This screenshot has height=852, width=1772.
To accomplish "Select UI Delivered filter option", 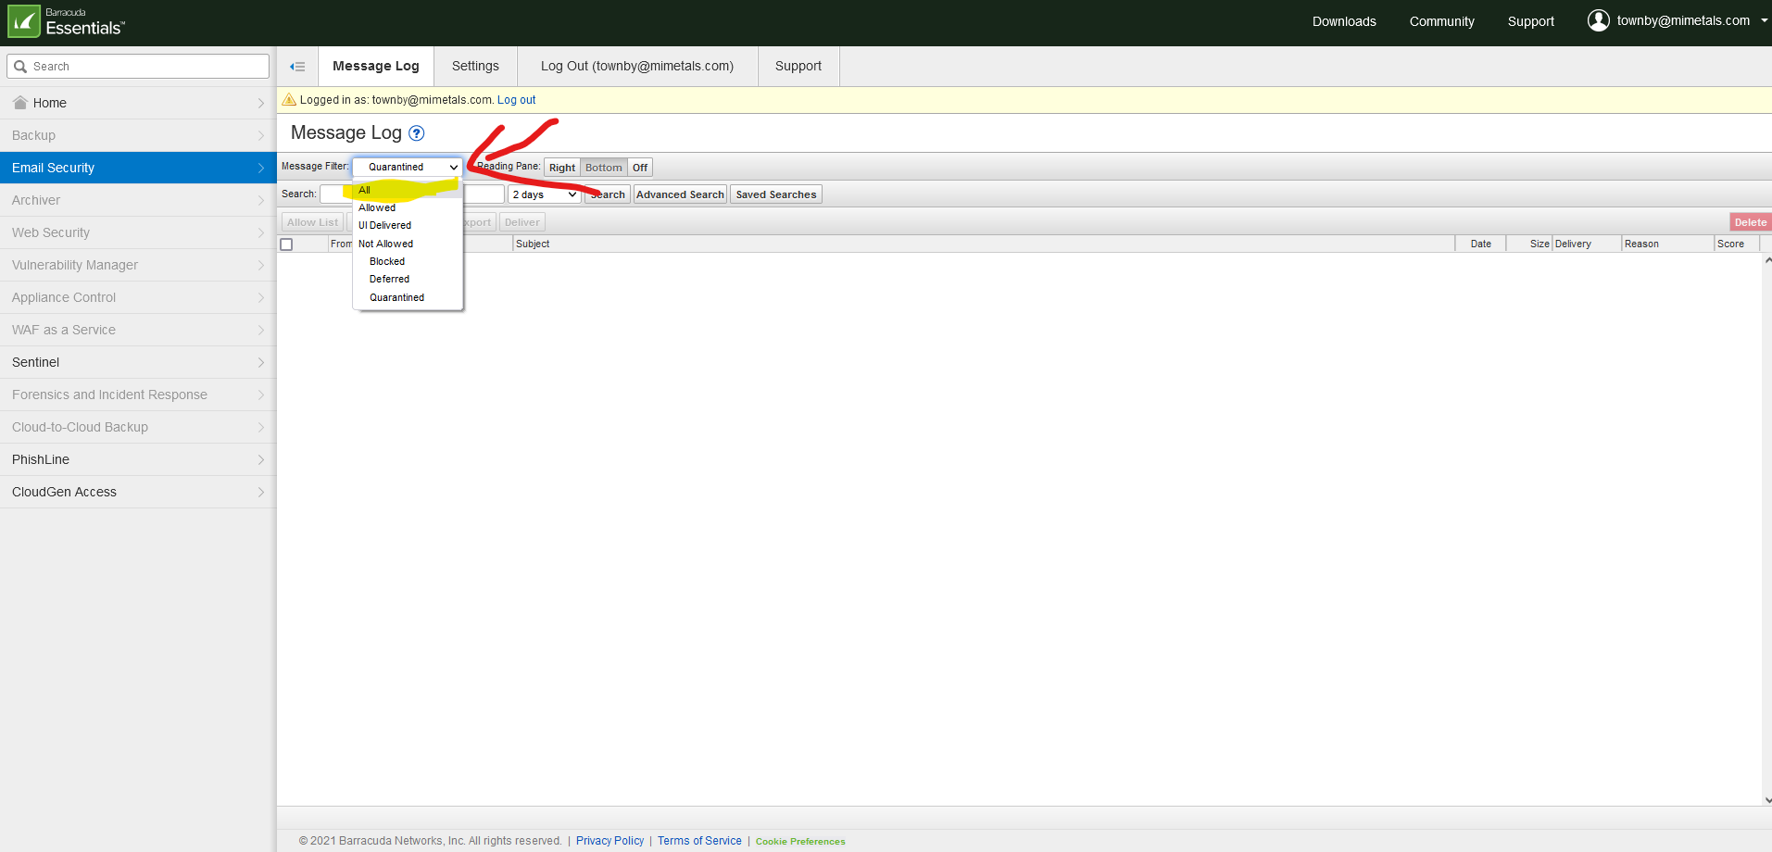I will [408, 225].
